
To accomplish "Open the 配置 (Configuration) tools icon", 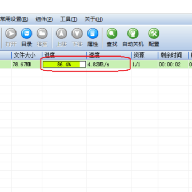I will pyautogui.click(x=154, y=34).
